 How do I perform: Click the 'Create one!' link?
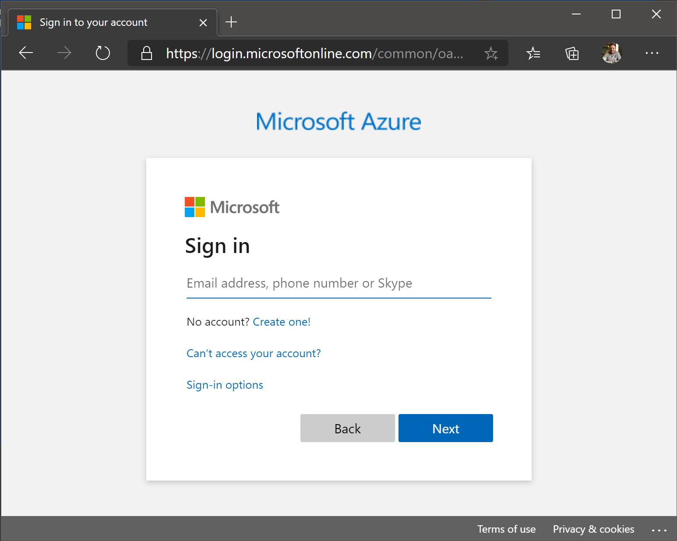282,322
